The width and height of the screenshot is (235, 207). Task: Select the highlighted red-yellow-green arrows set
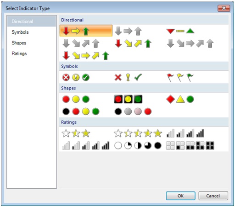(86, 31)
